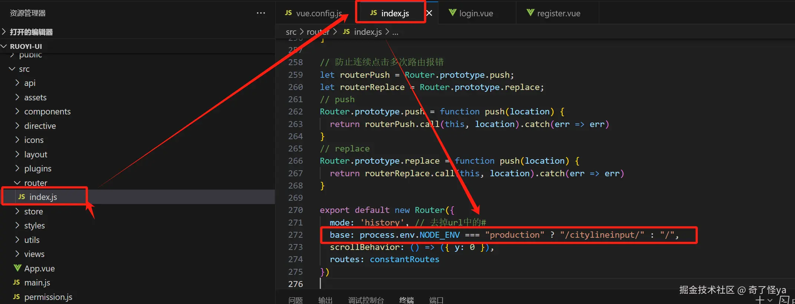Screen dimensions: 795x304
Task: Switch to the 调试控制台 panel tab
Action: coord(366,300)
